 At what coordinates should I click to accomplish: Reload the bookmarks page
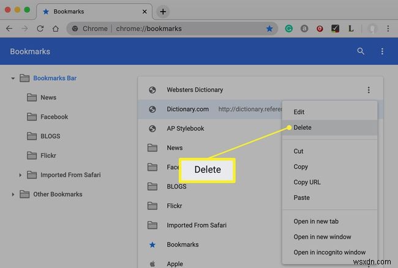pyautogui.click(x=40, y=28)
